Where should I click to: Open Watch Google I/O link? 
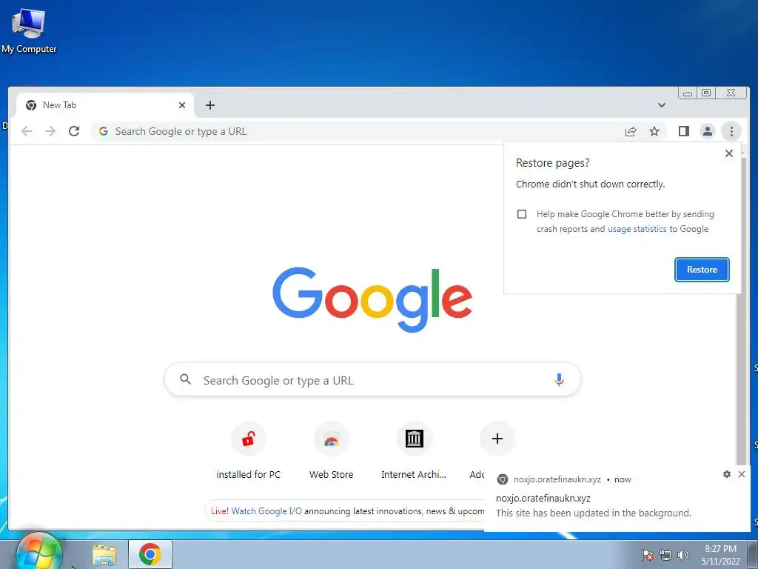[x=266, y=511]
